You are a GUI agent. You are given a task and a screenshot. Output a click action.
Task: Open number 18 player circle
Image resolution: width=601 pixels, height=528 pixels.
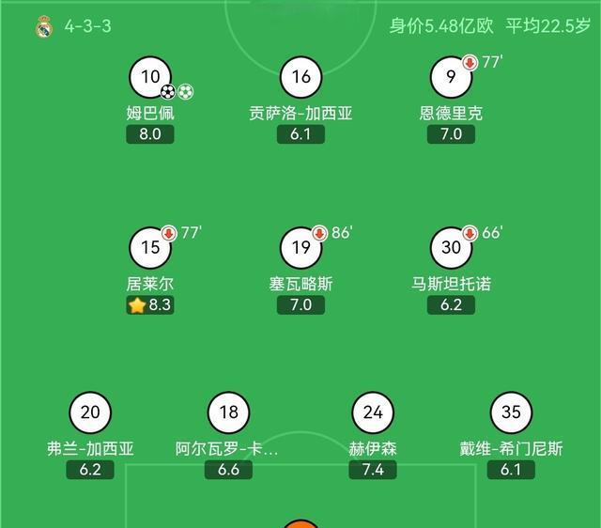coord(228,412)
